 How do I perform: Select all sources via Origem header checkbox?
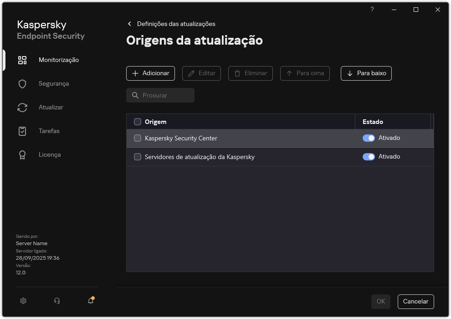pyautogui.click(x=138, y=122)
